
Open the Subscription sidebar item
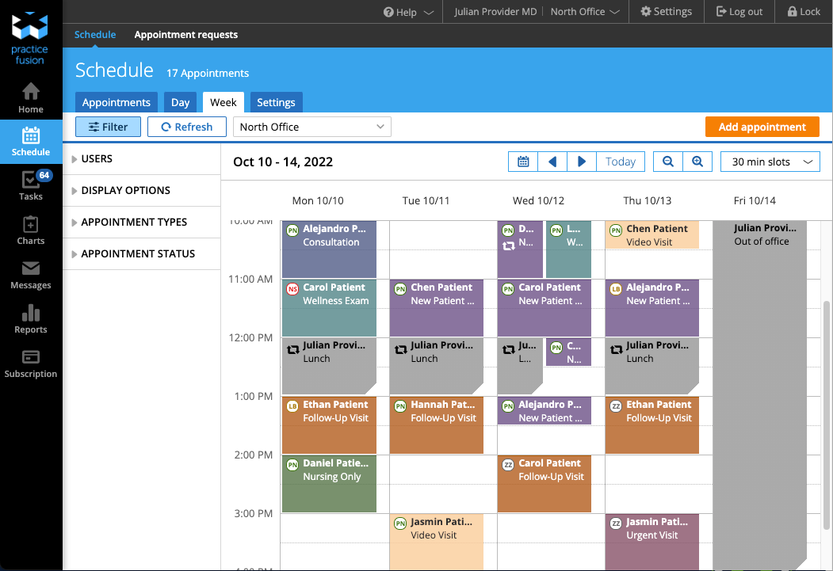click(x=30, y=364)
